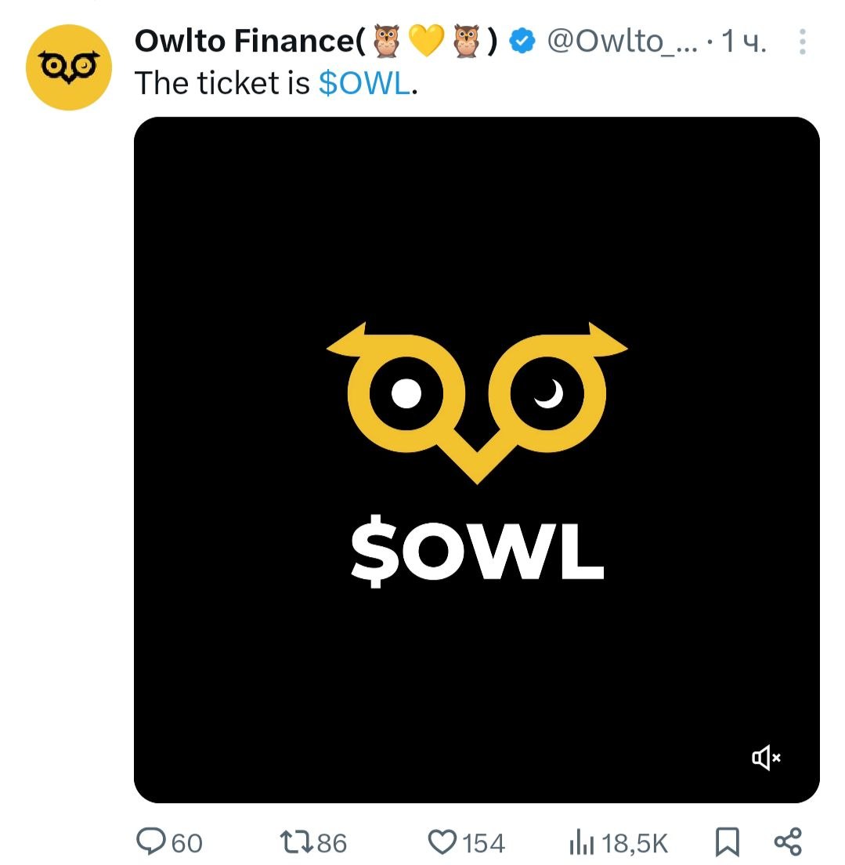
Task: Click the text "The ticket is"
Action: point(223,83)
